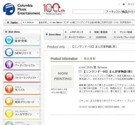Click the orange モバイル icon
The width and height of the screenshot is (135, 125).
click(9, 89)
